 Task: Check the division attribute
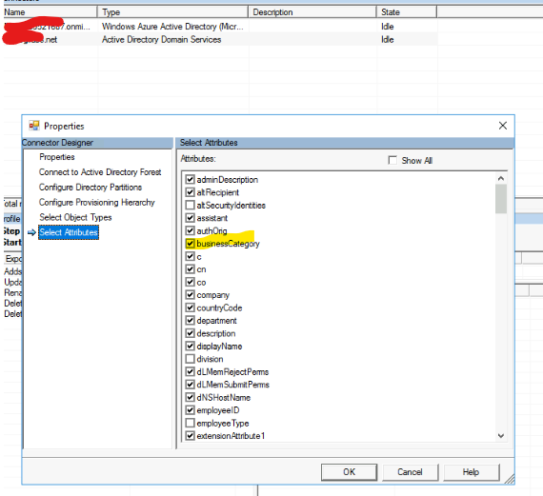coord(190,359)
